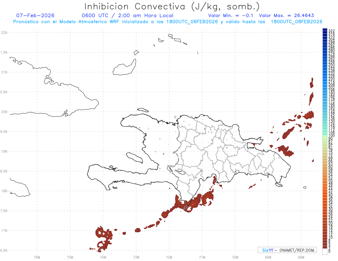
Task: Click the 75W longitude label
Action: [70, 257]
